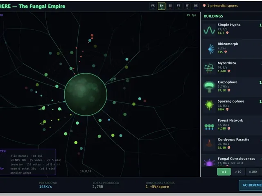
Task: Click Carpophore rate 3,74K/s
Action: tap(223, 87)
